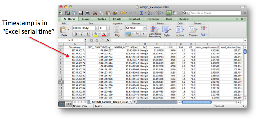Undo the last action

click(x=123, y=13)
